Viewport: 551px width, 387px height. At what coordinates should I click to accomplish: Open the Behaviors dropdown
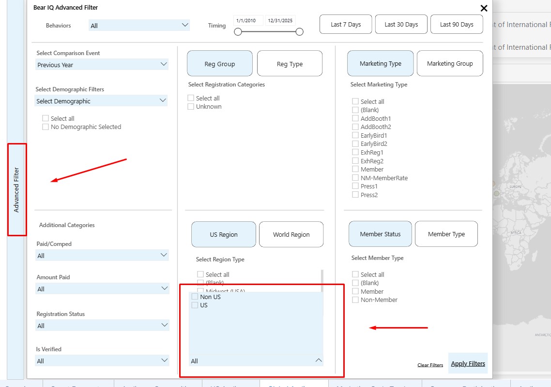pyautogui.click(x=139, y=25)
